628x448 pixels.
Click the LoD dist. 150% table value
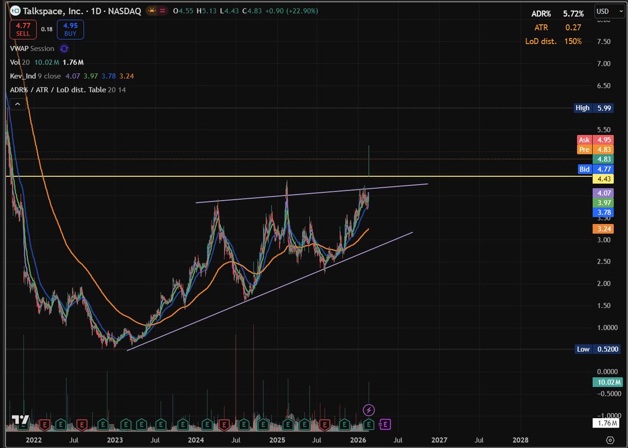coord(573,41)
